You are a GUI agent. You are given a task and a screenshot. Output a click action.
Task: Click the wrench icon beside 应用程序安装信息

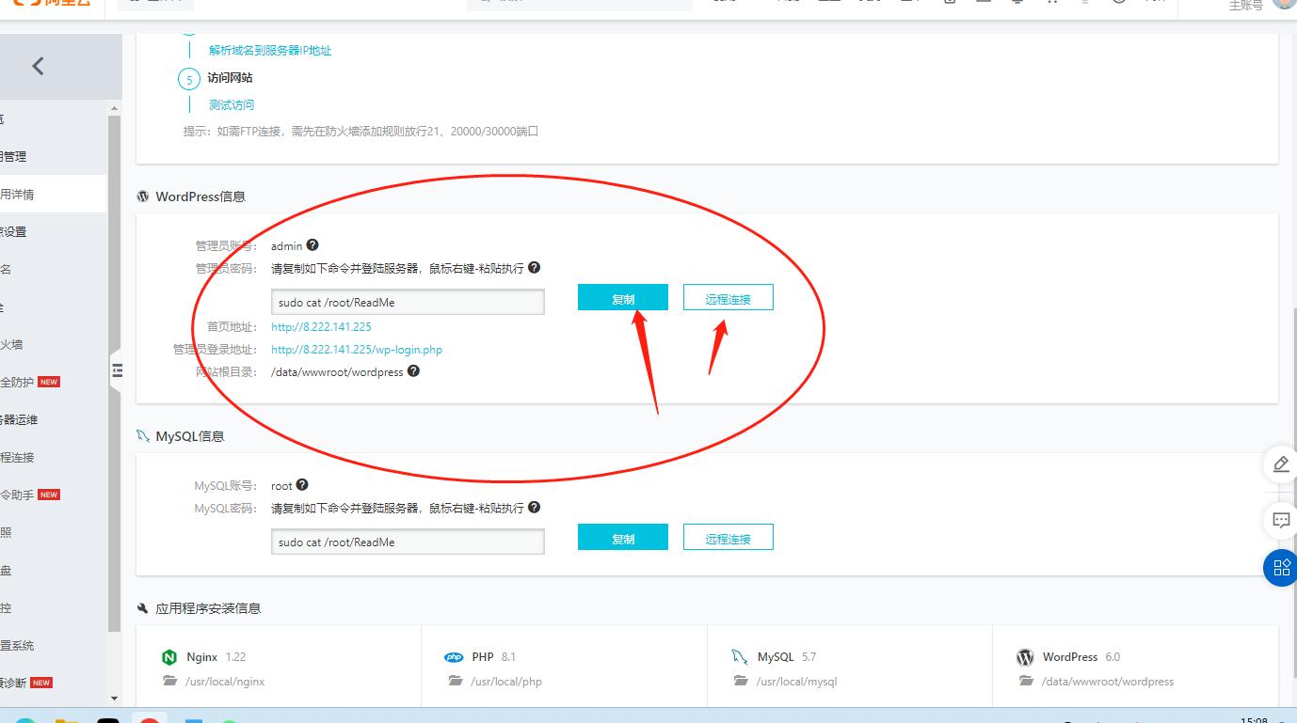point(143,608)
